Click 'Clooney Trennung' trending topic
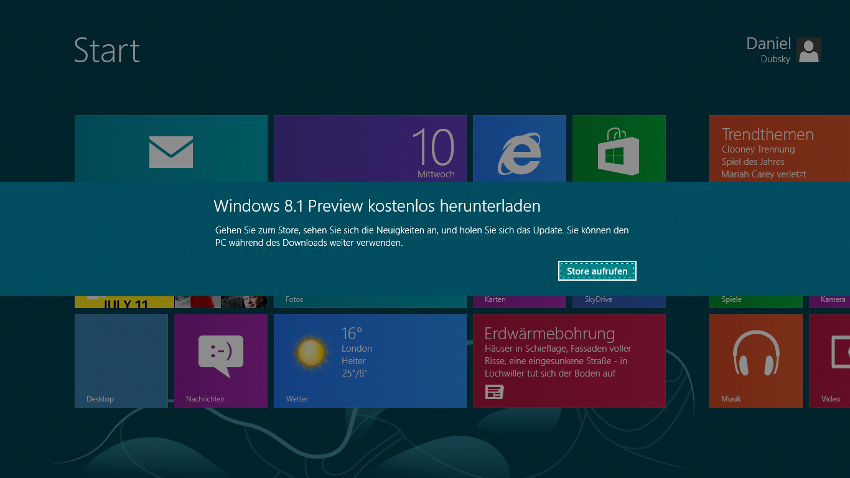This screenshot has width=850, height=478. (758, 149)
